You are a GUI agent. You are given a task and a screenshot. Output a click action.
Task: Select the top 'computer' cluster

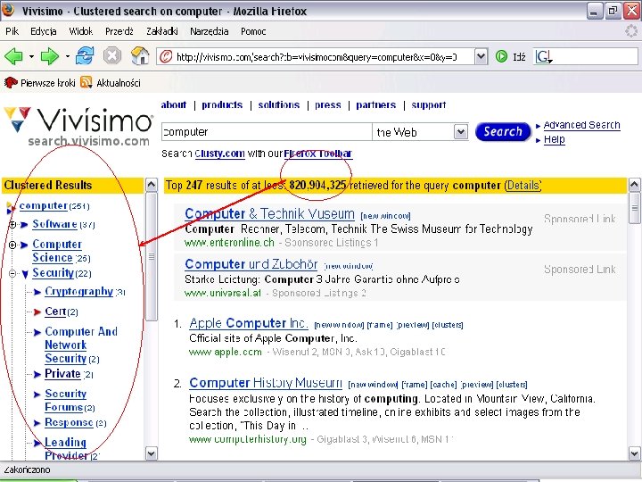[44, 206]
